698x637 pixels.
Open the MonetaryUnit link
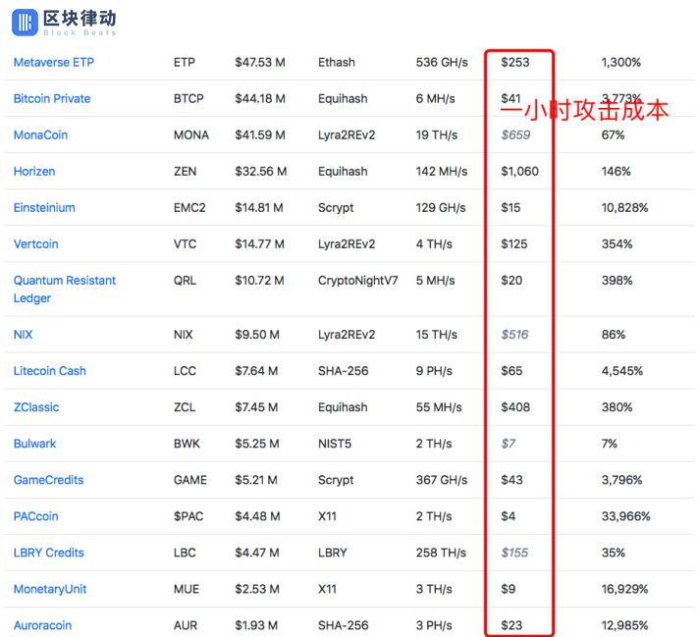point(50,589)
